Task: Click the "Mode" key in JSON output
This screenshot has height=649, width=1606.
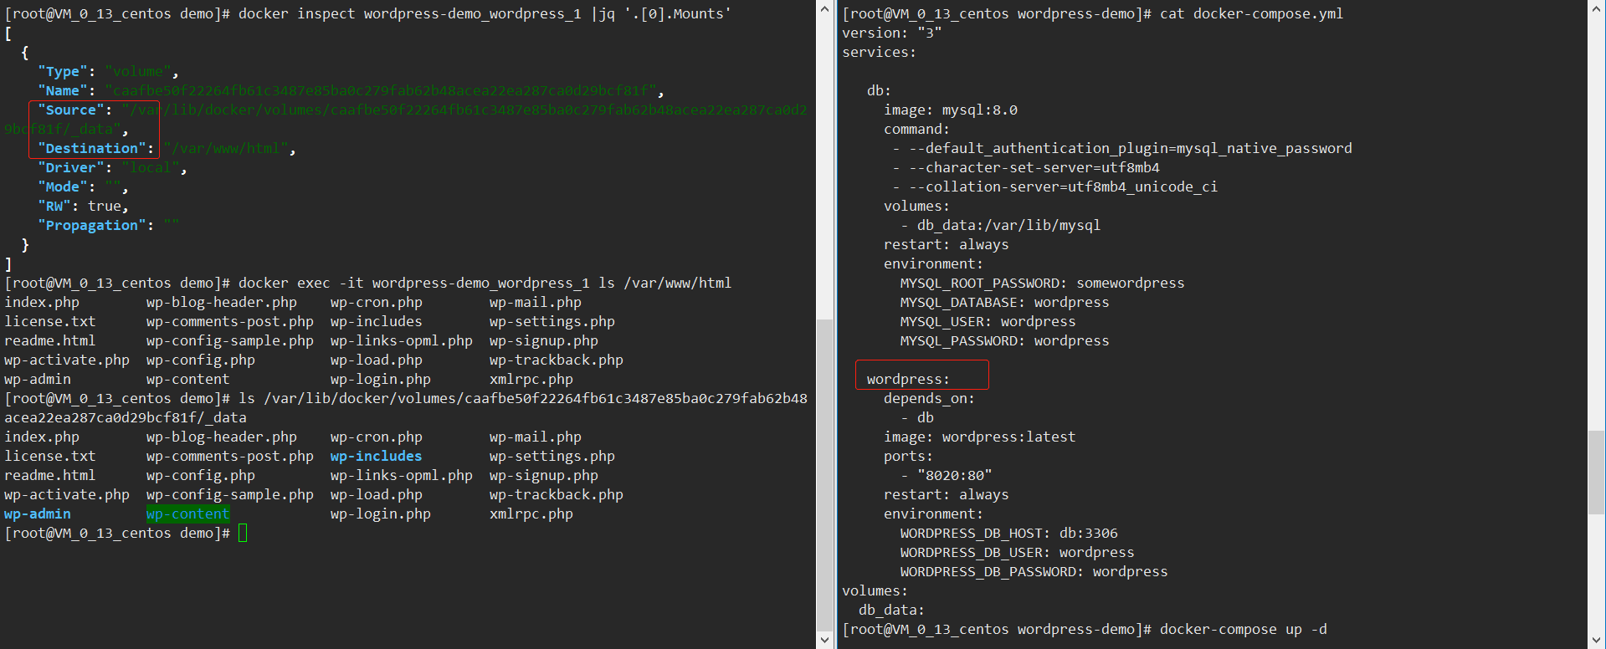Action: pyautogui.click(x=63, y=187)
